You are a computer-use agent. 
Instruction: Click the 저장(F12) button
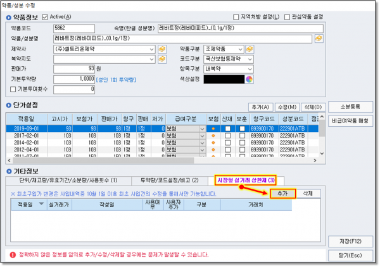pyautogui.click(x=350, y=240)
